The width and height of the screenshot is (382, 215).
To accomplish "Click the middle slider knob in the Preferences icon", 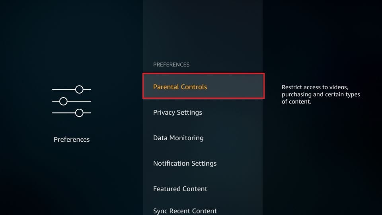I will point(63,101).
